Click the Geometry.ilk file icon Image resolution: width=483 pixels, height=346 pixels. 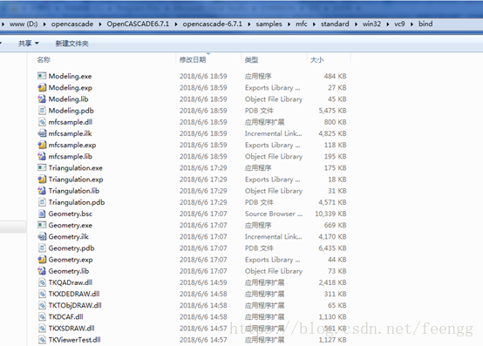[x=42, y=236]
